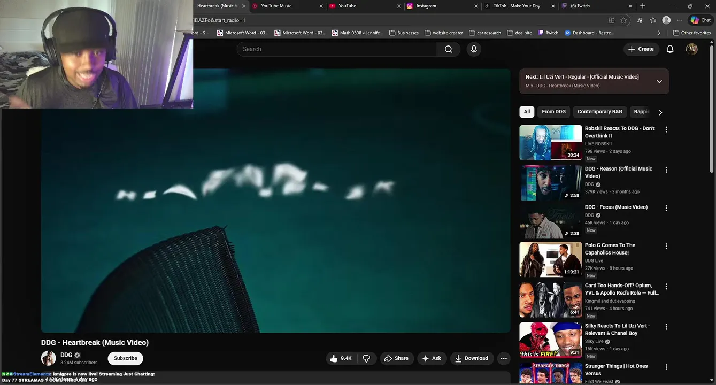Click the video player to pause
This screenshot has height=385, width=716.
coord(275,201)
